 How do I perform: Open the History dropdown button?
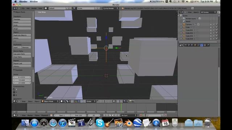22,66
